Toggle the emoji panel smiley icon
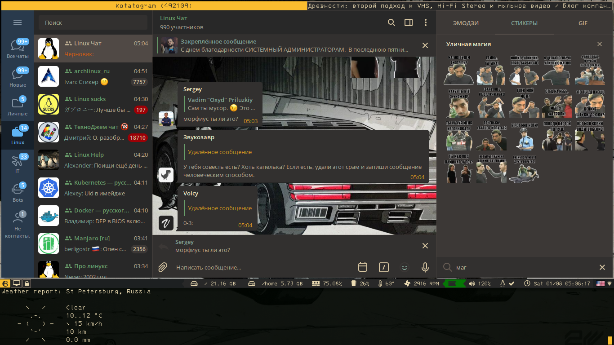The image size is (614, 345). (405, 267)
